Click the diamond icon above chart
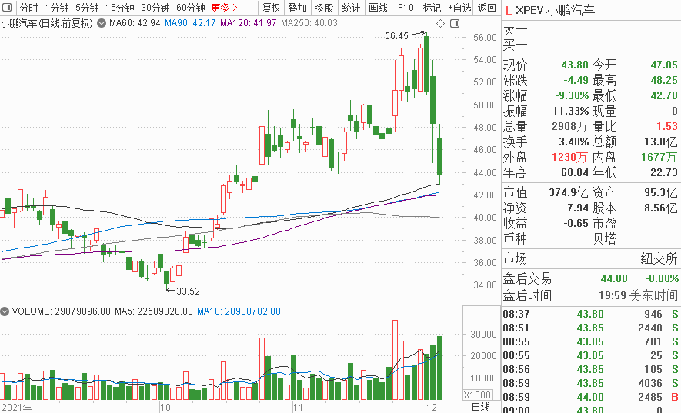681x413 pixels. 440,23
